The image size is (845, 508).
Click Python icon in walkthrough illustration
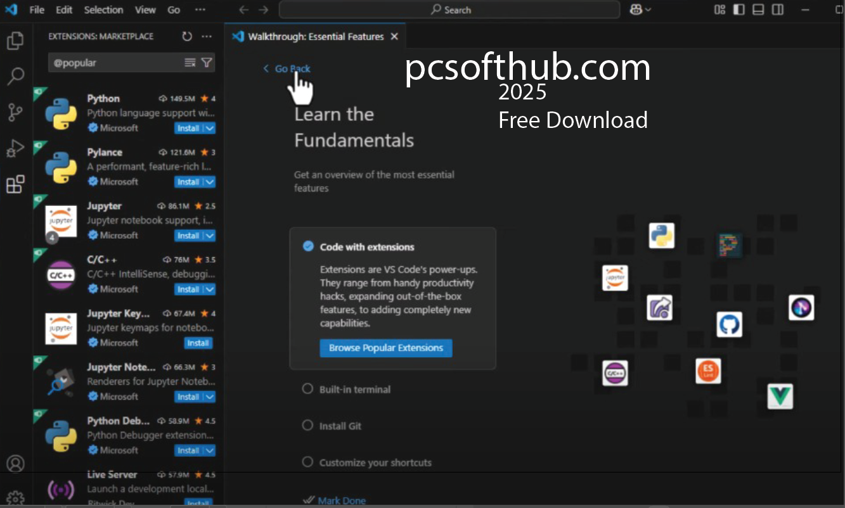coord(661,236)
